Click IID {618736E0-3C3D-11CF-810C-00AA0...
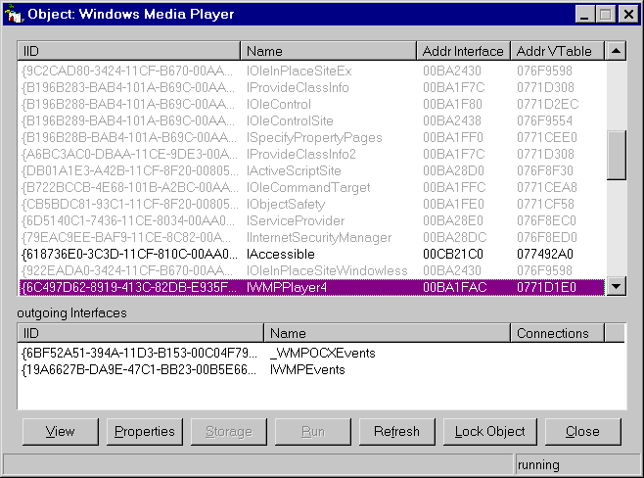 [129, 254]
